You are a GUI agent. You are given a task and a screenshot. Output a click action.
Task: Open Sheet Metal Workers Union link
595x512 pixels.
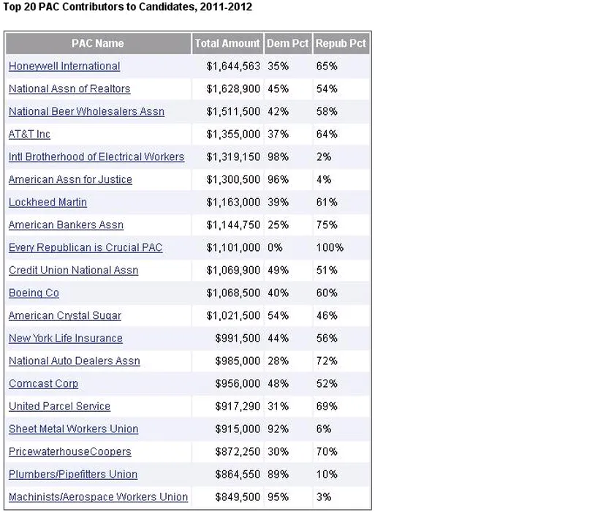click(73, 429)
